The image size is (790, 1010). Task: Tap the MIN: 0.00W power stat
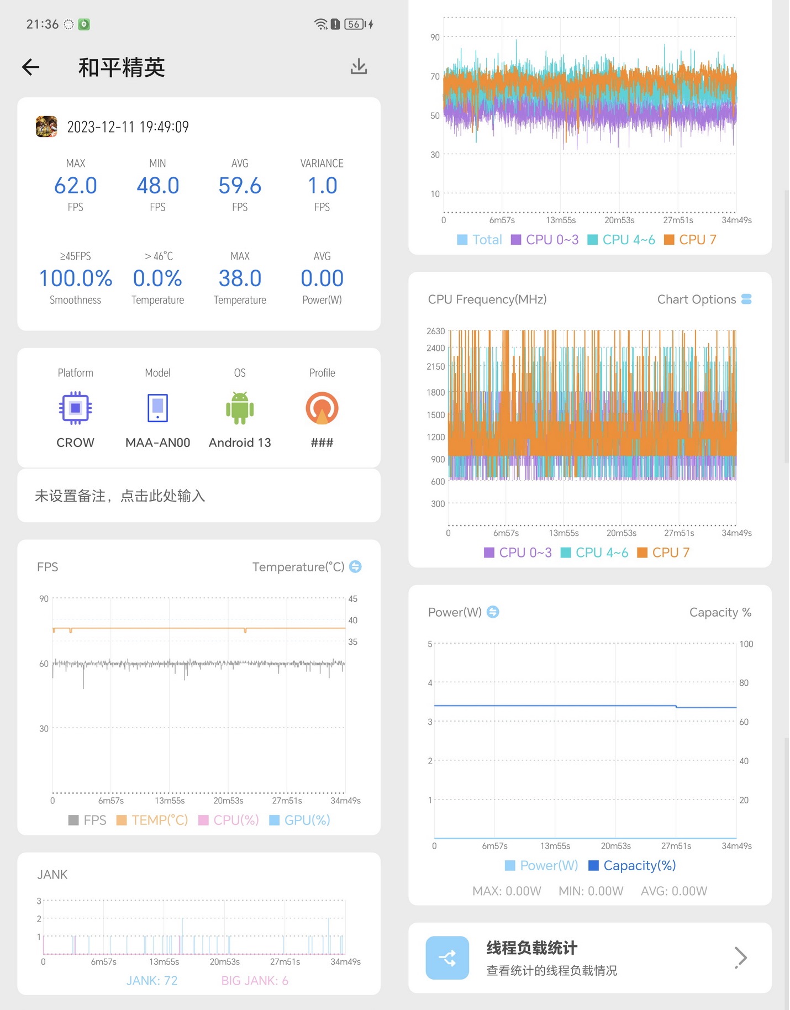591,891
